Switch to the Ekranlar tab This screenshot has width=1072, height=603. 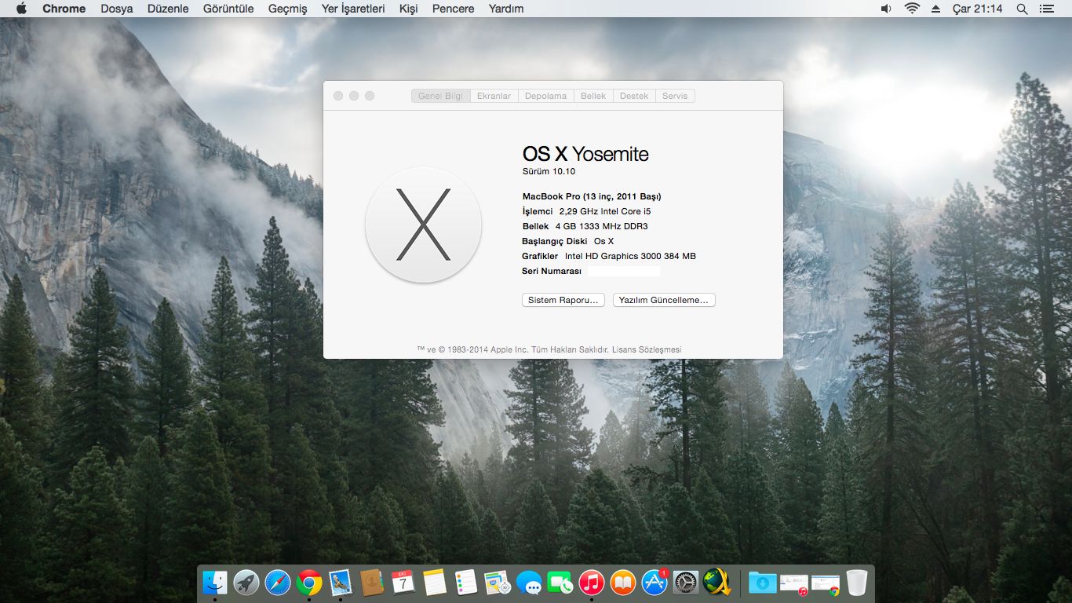pos(494,96)
